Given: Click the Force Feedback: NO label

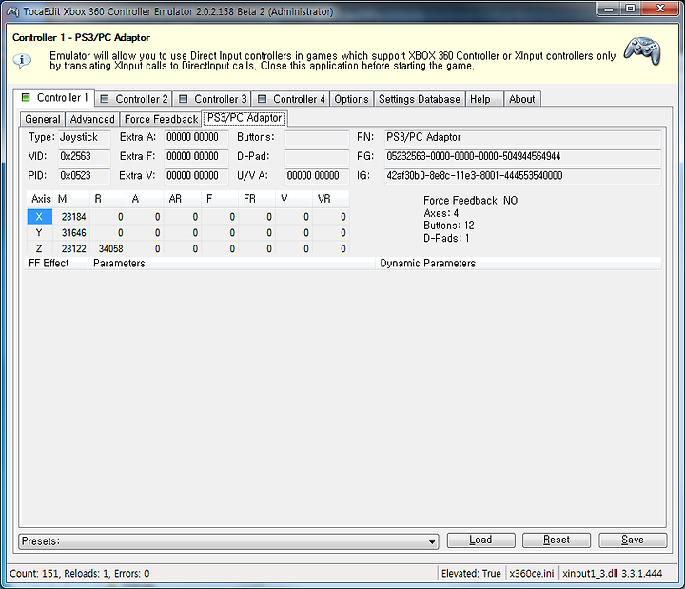Looking at the screenshot, I should tap(471, 201).
